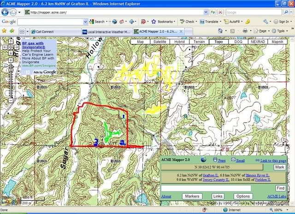This screenshot has width=295, height=214.
Task: Open the Page menu dropdown
Action: [261, 31]
